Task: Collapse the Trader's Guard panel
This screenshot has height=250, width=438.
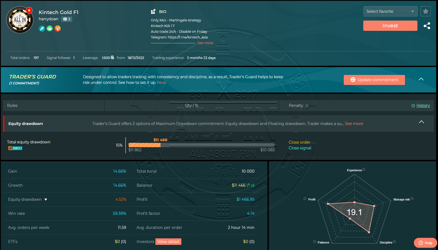Action: coord(421,79)
